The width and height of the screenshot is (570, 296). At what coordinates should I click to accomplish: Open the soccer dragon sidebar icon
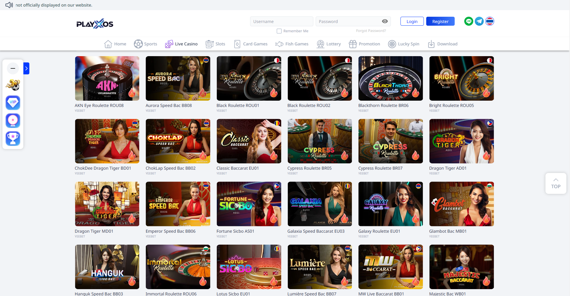(13, 85)
